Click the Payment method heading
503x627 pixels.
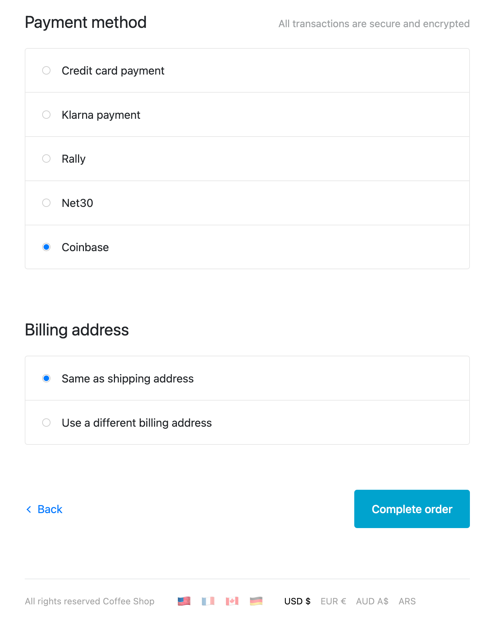[x=86, y=22]
